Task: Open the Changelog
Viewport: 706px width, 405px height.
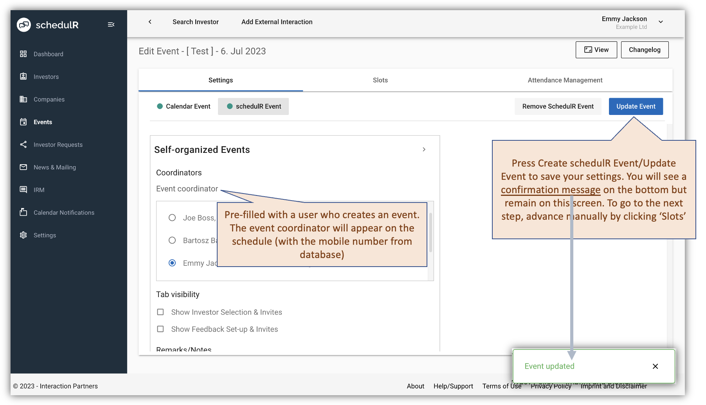Action: pos(645,50)
